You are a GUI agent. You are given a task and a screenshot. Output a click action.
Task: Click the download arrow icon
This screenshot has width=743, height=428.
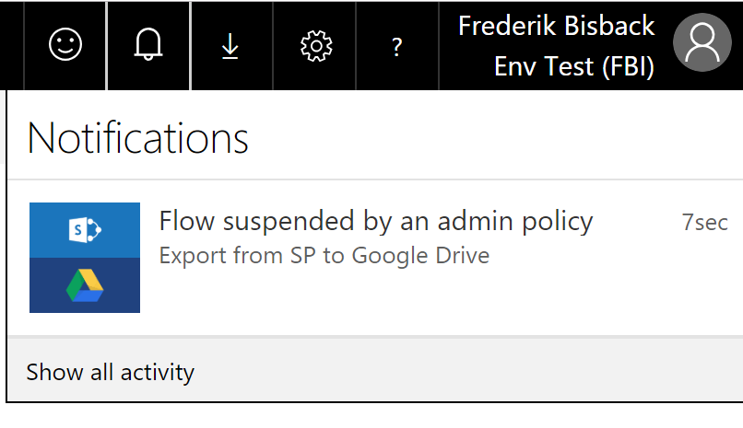230,46
